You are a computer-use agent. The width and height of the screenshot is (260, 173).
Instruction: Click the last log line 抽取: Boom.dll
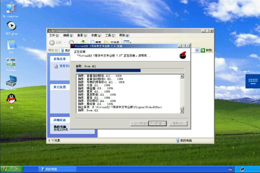(x=88, y=110)
